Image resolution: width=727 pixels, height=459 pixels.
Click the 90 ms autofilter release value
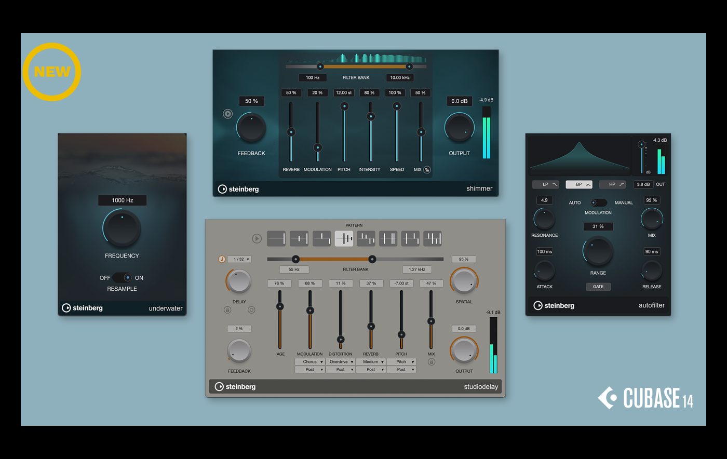click(x=652, y=252)
